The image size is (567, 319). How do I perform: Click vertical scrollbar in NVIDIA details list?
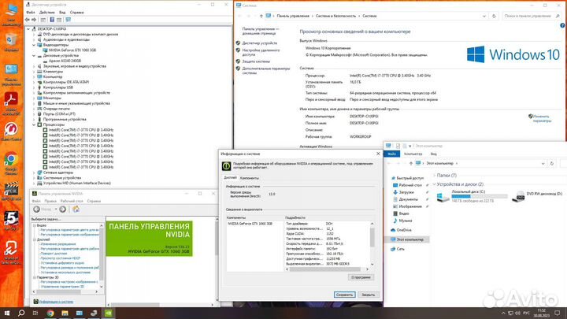coord(372,244)
